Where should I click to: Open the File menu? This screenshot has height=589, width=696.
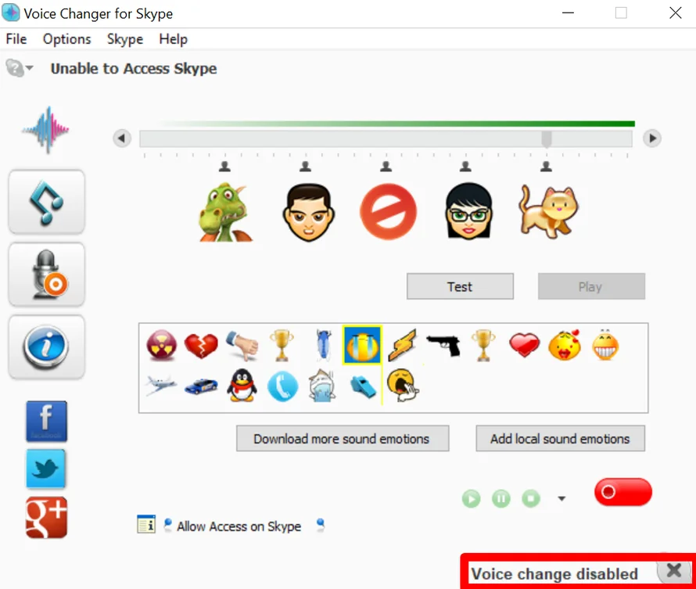[16, 39]
